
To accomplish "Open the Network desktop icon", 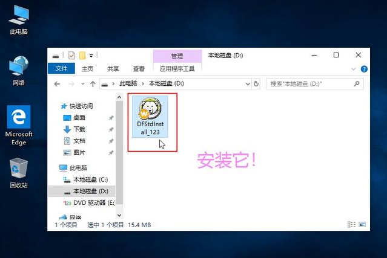I will point(19,71).
